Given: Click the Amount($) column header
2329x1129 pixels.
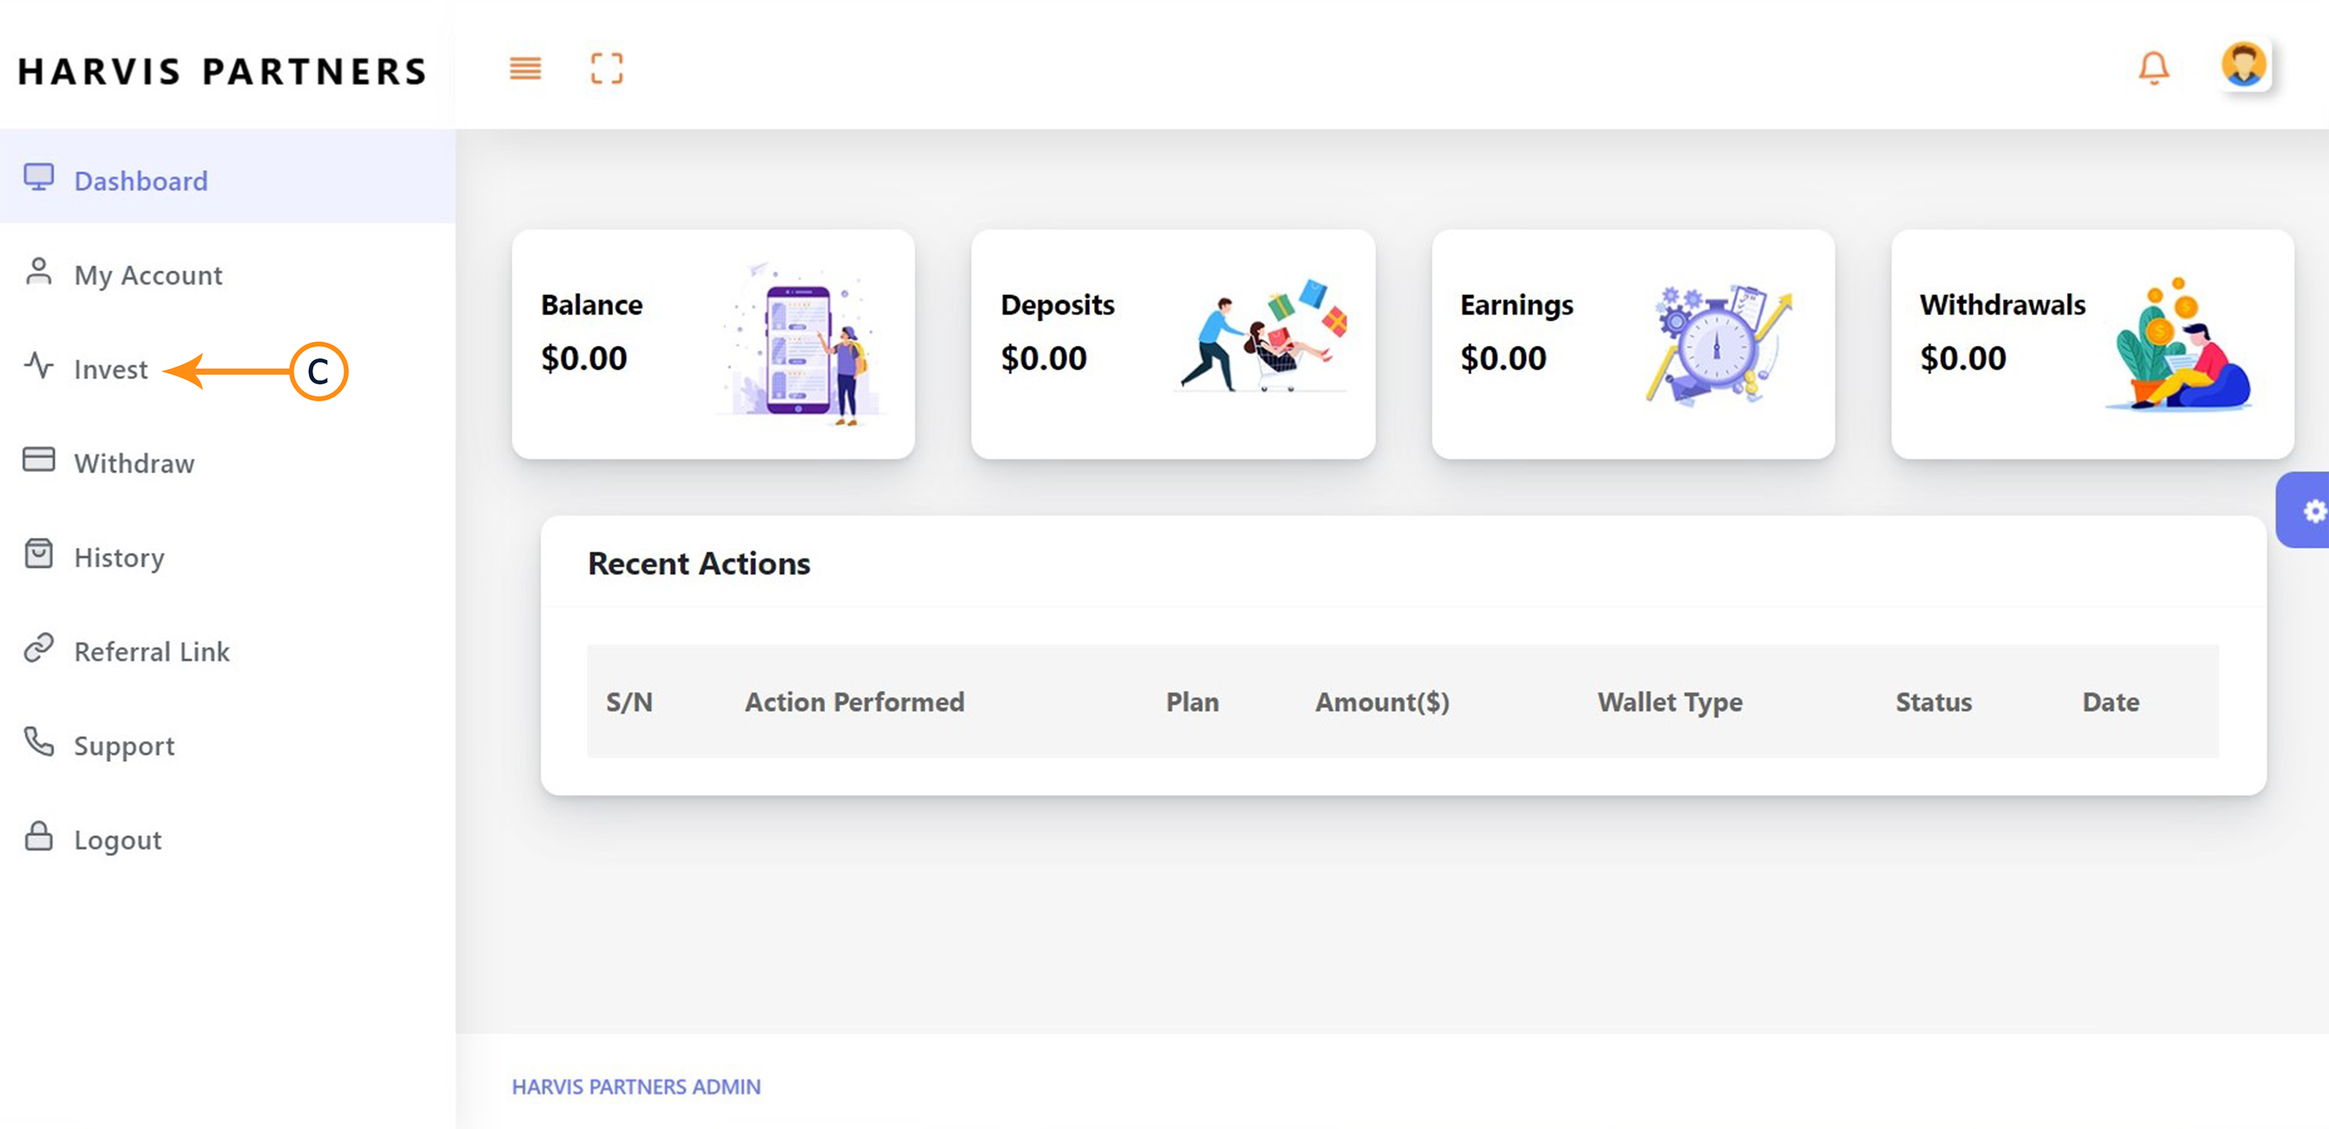Looking at the screenshot, I should (1382, 702).
